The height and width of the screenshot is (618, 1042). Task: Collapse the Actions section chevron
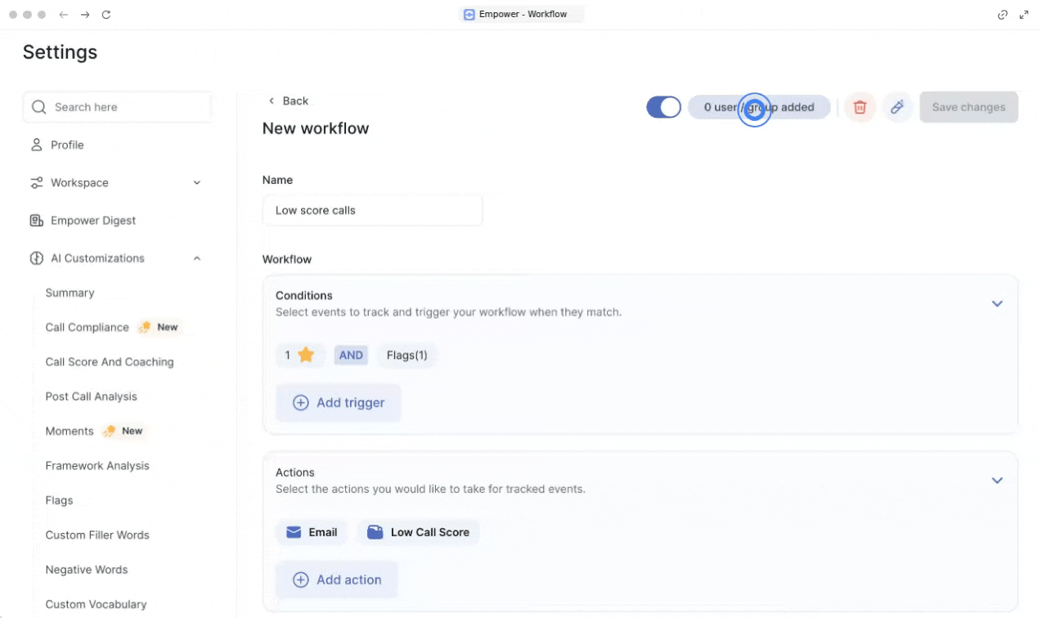[997, 481]
